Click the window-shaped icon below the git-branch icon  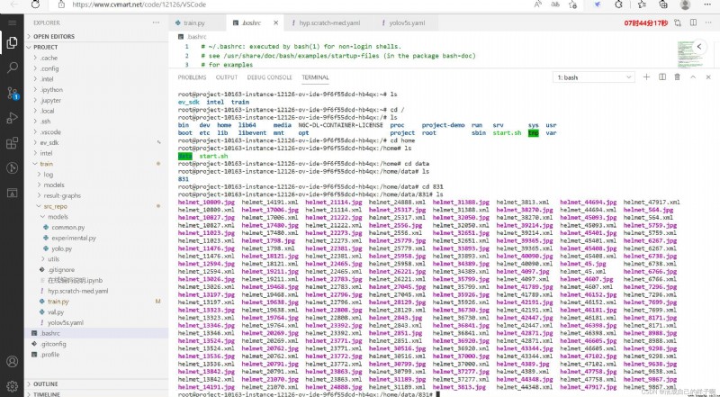[12, 193]
